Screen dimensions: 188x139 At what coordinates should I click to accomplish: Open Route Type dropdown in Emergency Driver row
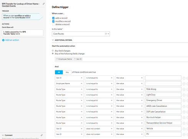point(69,100)
